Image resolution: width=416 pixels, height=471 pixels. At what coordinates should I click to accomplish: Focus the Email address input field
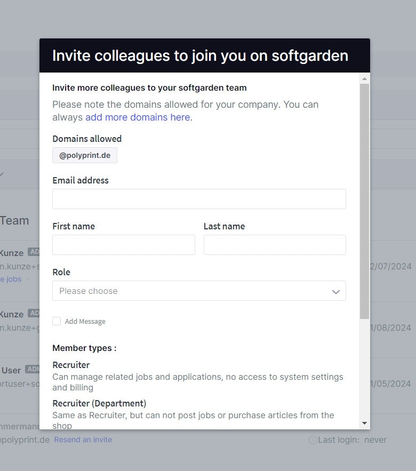(x=199, y=199)
